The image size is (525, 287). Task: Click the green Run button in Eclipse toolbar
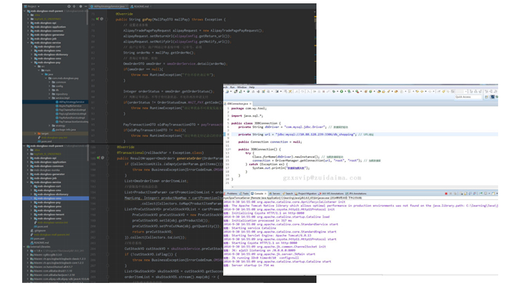coord(341,91)
